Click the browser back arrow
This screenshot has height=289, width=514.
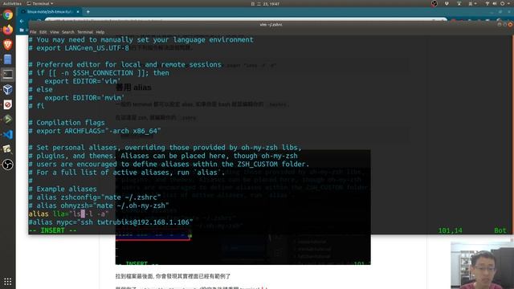[22, 21]
